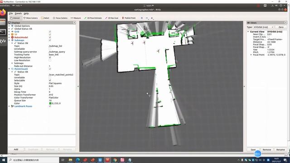Click the remove tool minus icon in toolbar
The width and height of the screenshot is (290, 163).
[x=147, y=18]
